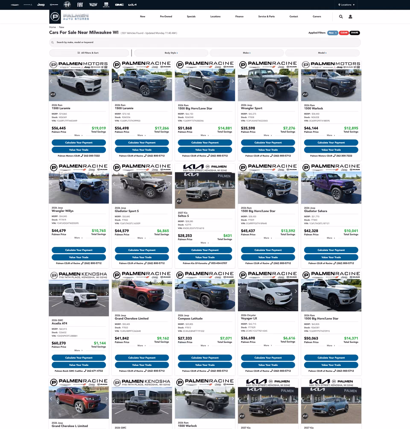The width and height of the screenshot is (410, 429).
Task: Click MVP badge on 1500 Warlock photo
Action: [x=305, y=94]
